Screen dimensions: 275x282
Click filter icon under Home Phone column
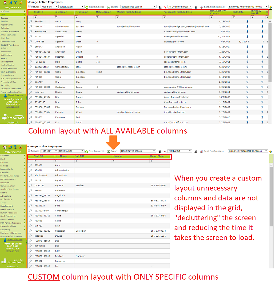(x=151, y=161)
